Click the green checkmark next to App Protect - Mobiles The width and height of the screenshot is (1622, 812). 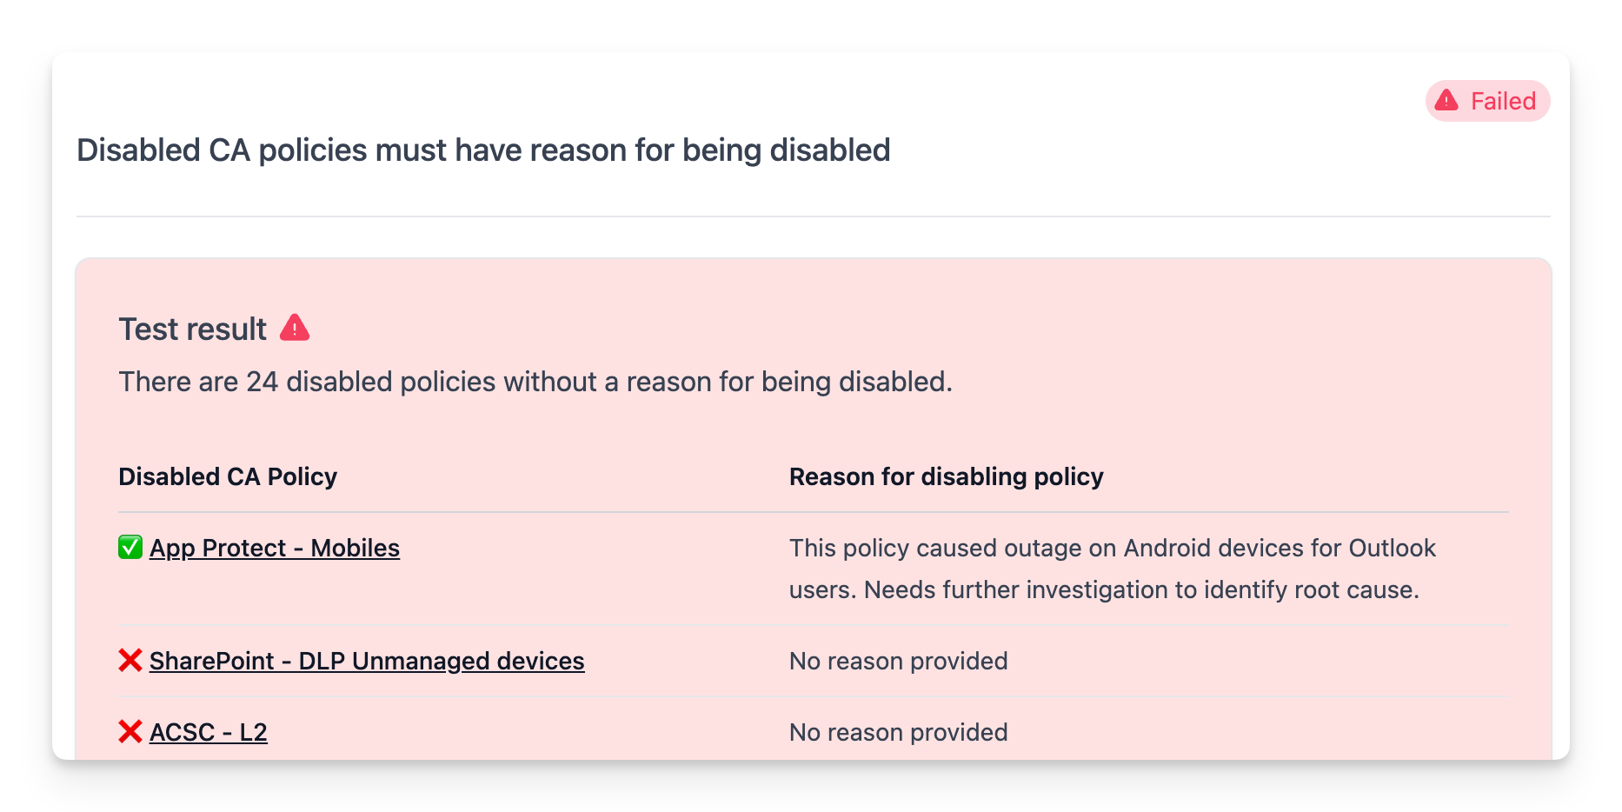click(x=129, y=548)
